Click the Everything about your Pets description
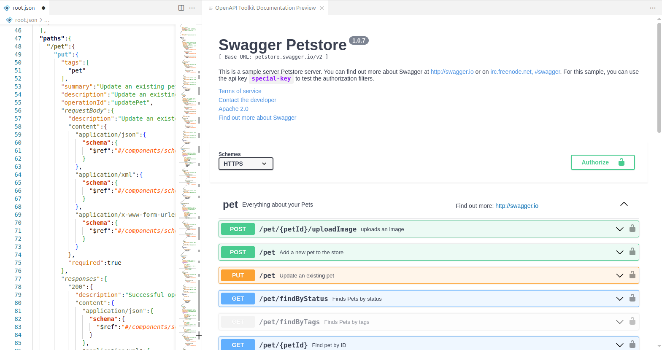 coord(278,205)
